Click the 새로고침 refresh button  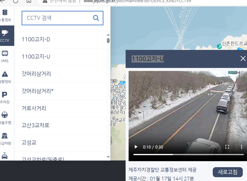(228, 172)
